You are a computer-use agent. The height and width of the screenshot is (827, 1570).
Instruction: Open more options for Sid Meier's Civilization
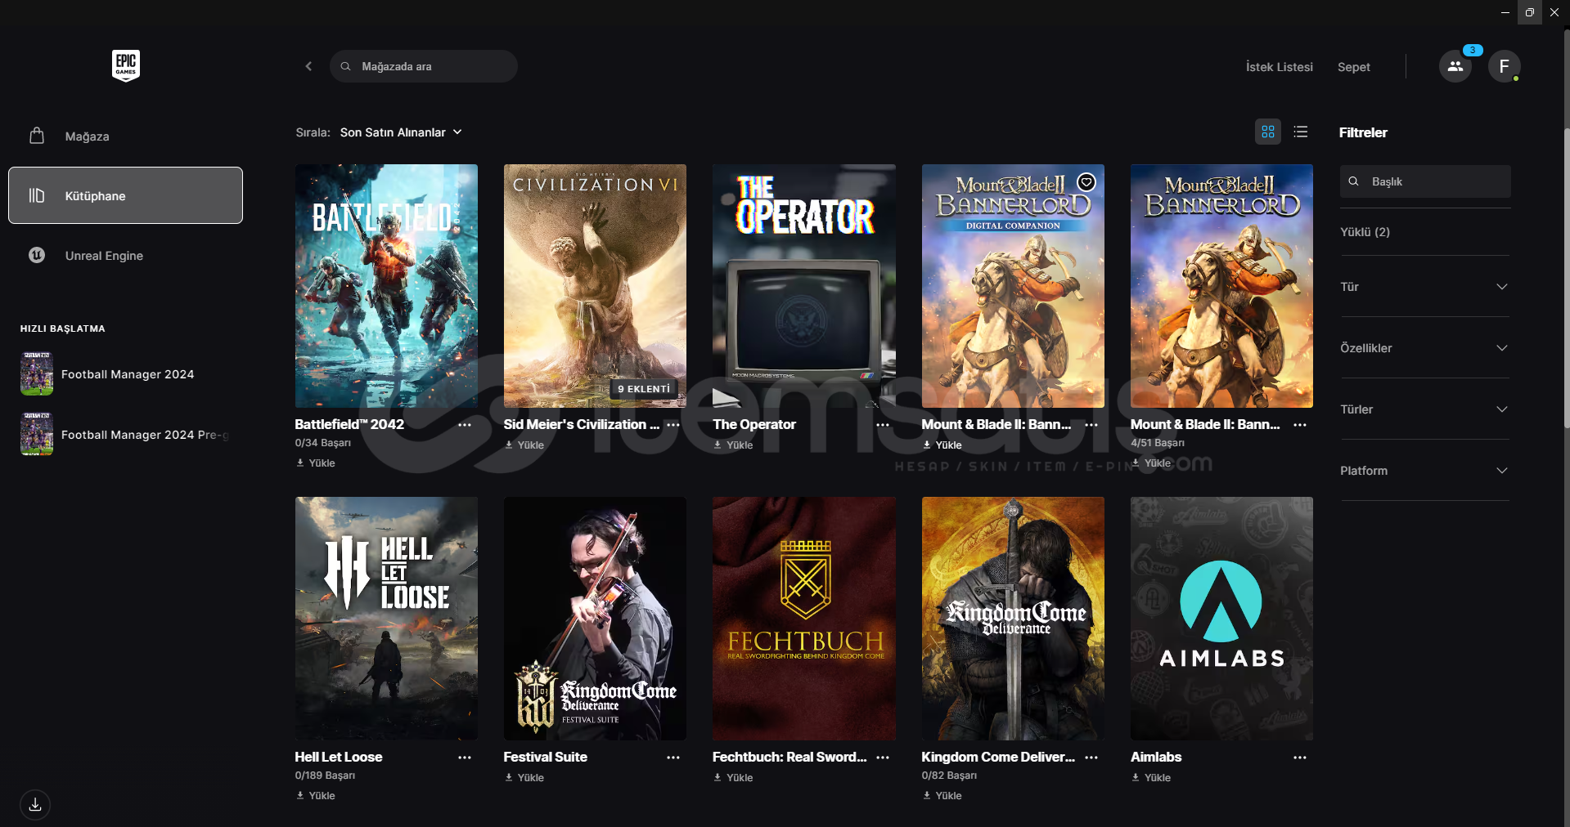673,425
